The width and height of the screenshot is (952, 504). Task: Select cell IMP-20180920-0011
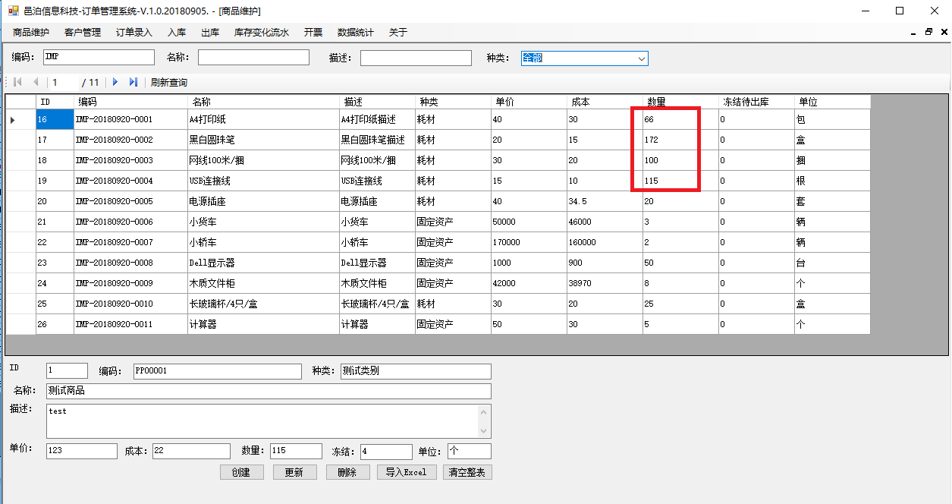(130, 324)
